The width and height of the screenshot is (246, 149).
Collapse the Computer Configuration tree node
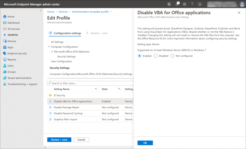49,47
